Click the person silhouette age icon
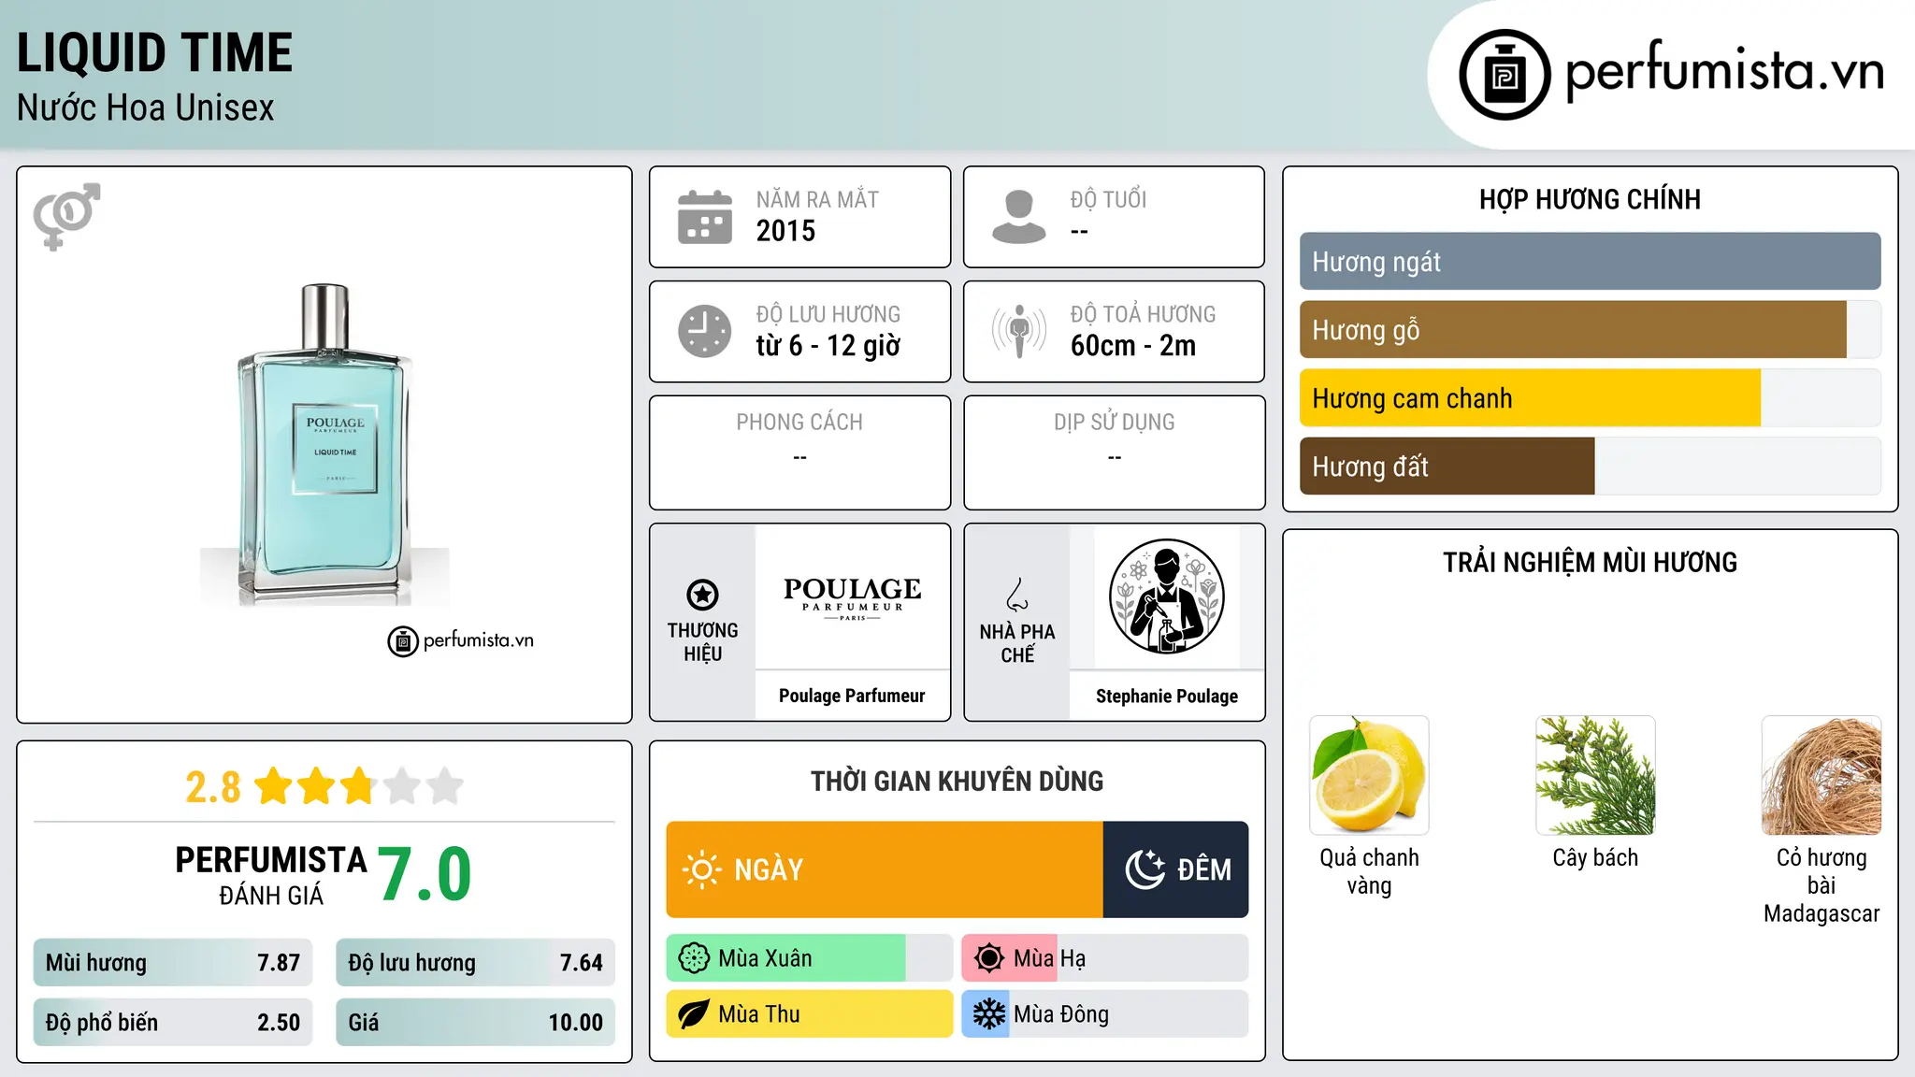The image size is (1915, 1077). [x=1018, y=217]
